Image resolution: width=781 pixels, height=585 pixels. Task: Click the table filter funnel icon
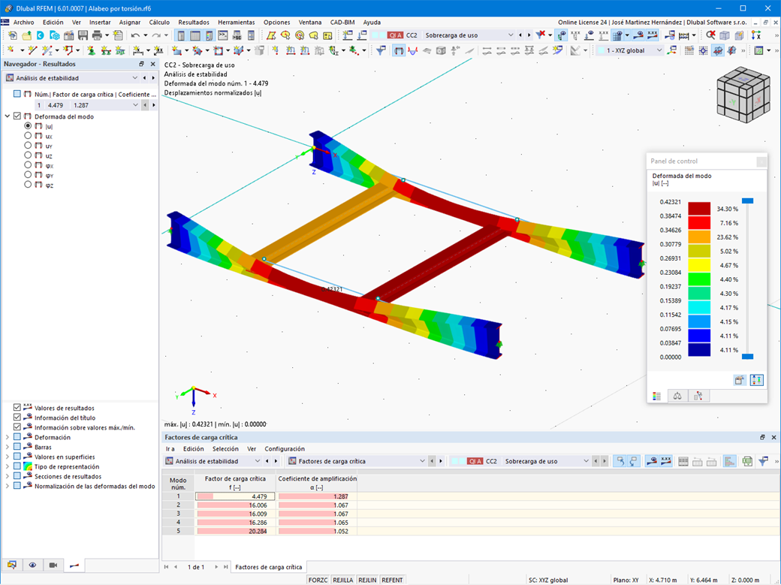763,461
